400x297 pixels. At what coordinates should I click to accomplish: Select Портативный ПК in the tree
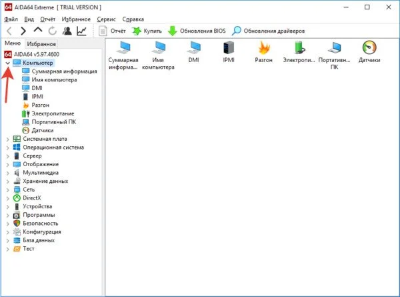[x=54, y=122]
